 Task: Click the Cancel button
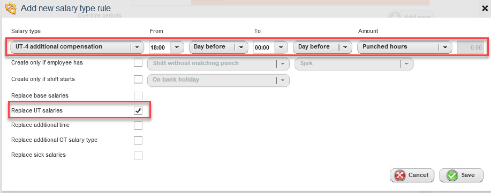tap(412, 175)
